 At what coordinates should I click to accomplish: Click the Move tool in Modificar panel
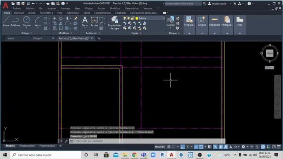point(55,18)
